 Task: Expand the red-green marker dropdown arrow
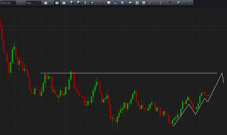click(165, 3)
